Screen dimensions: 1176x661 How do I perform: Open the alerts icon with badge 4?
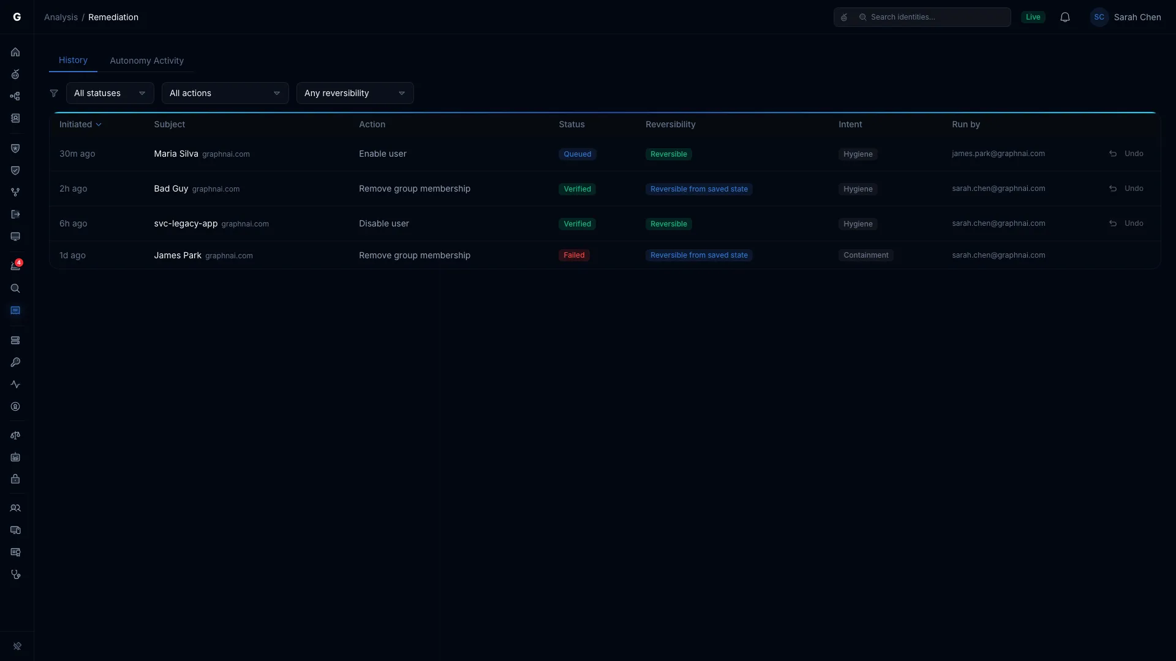(15, 266)
